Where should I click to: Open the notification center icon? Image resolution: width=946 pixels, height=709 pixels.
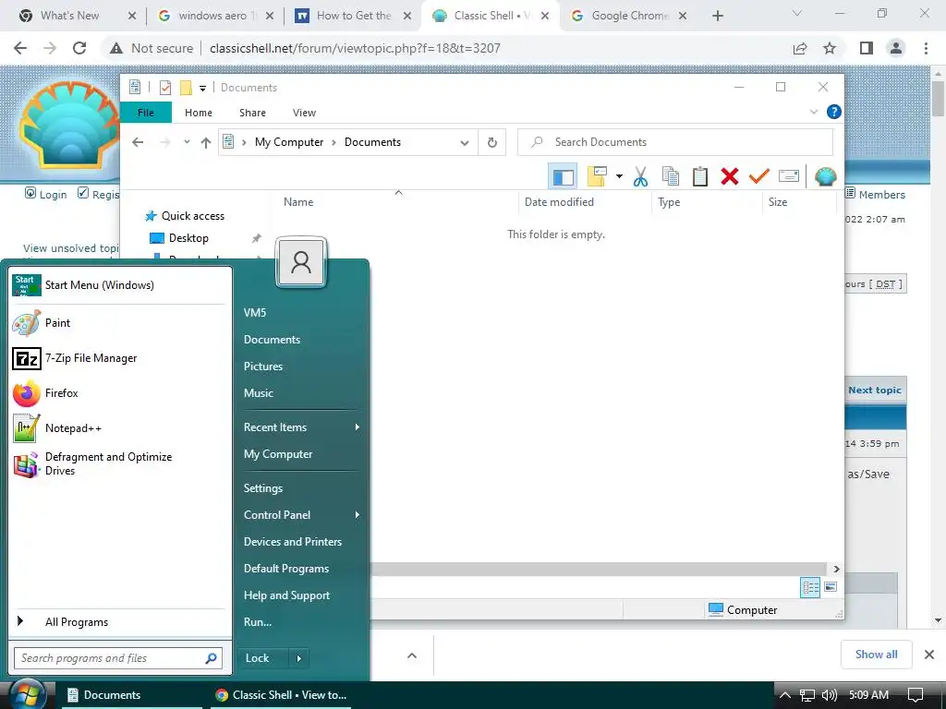pos(916,695)
